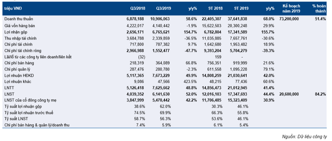The image size is (332, 141).
Task: Click the 84.2% completion value
Action: click(x=320, y=94)
